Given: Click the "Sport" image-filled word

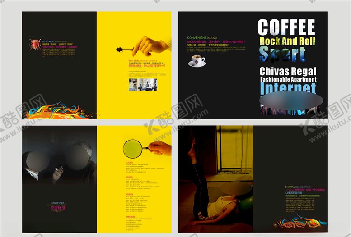Looking at the screenshot, I should (x=282, y=54).
